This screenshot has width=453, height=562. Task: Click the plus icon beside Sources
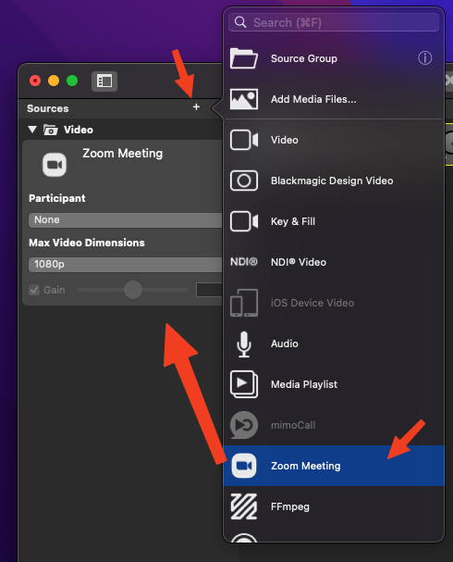point(196,106)
